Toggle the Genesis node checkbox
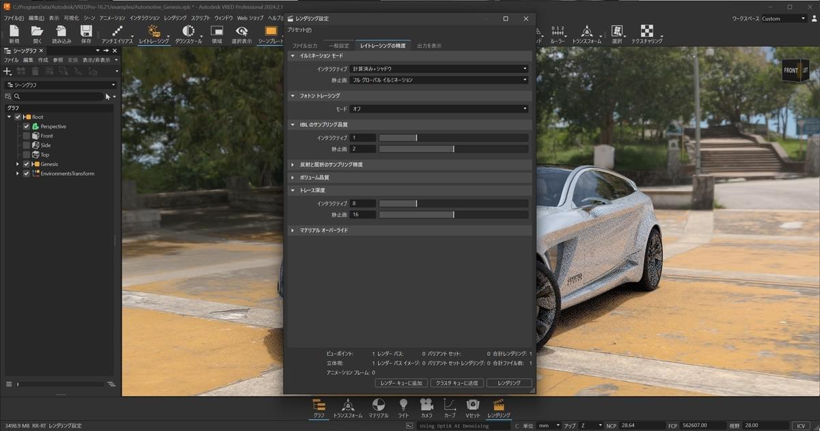This screenshot has height=431, width=820. 27,164
